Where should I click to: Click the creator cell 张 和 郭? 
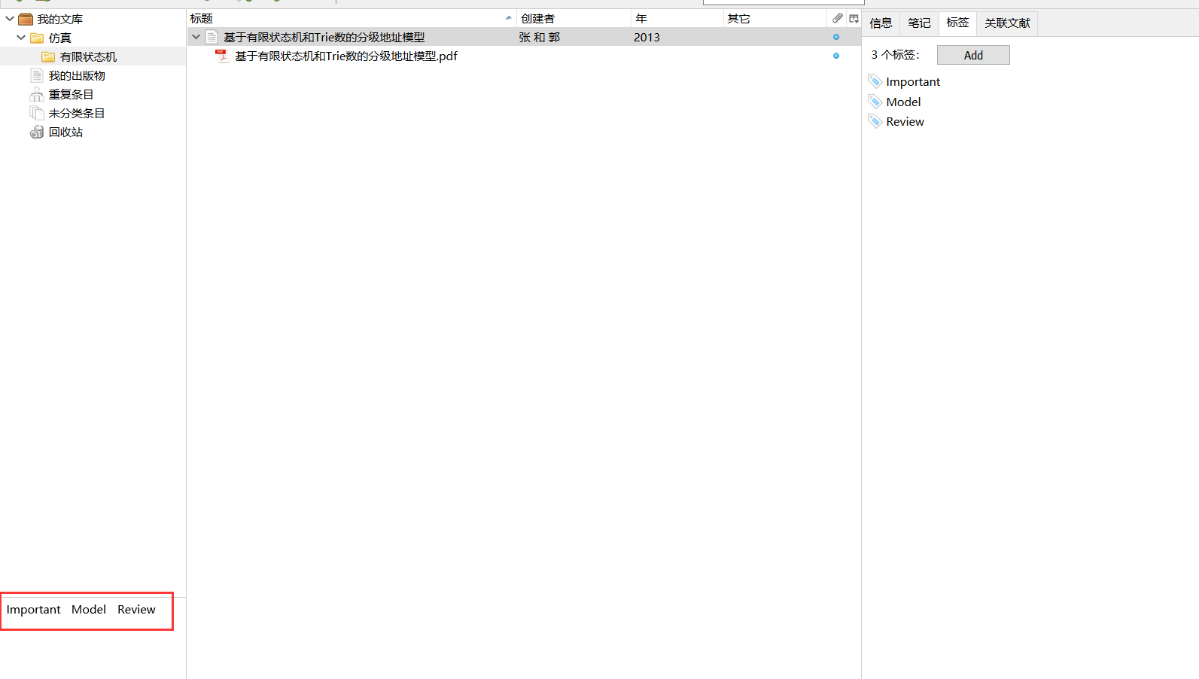pos(540,37)
